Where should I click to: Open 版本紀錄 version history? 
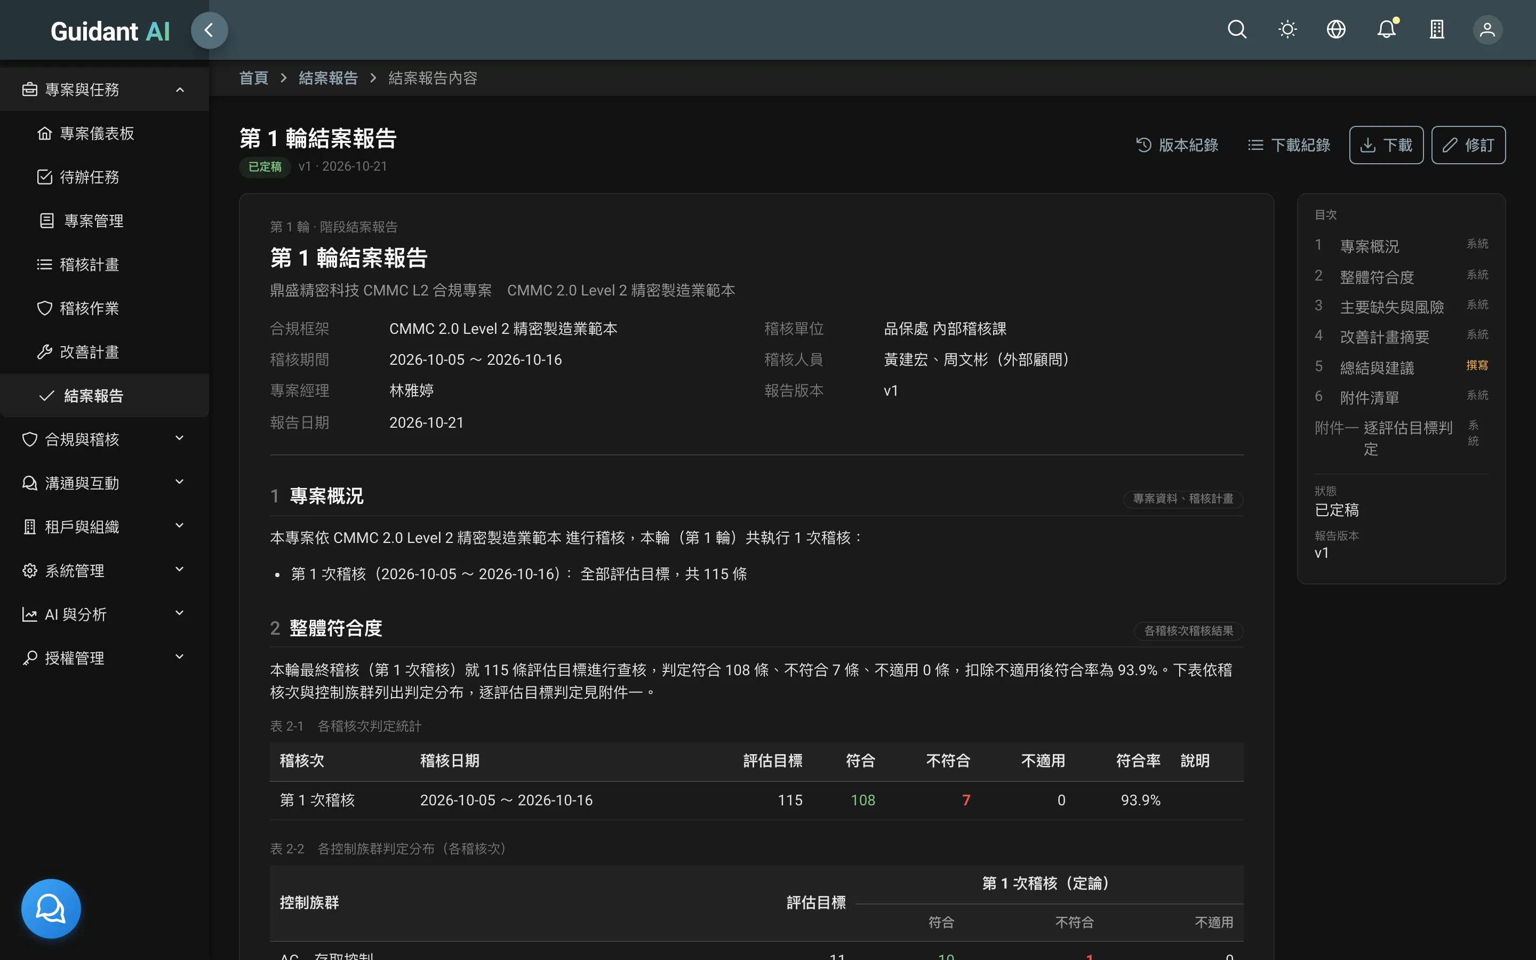(1178, 146)
